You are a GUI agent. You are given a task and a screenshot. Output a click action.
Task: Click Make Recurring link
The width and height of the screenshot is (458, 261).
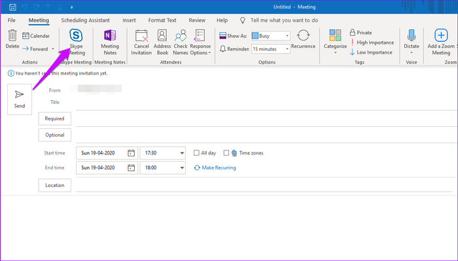point(215,167)
